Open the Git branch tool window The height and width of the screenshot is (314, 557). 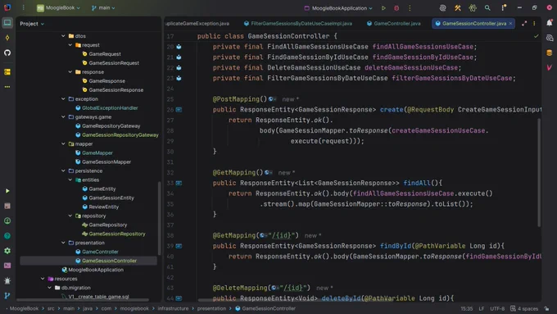[x=7, y=295]
